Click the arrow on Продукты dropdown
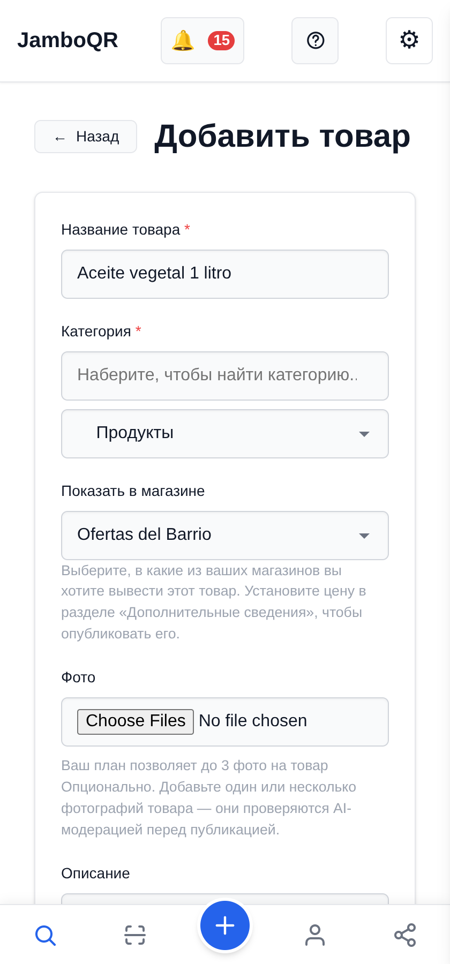Viewport: 450px width, 964px height. point(364,434)
